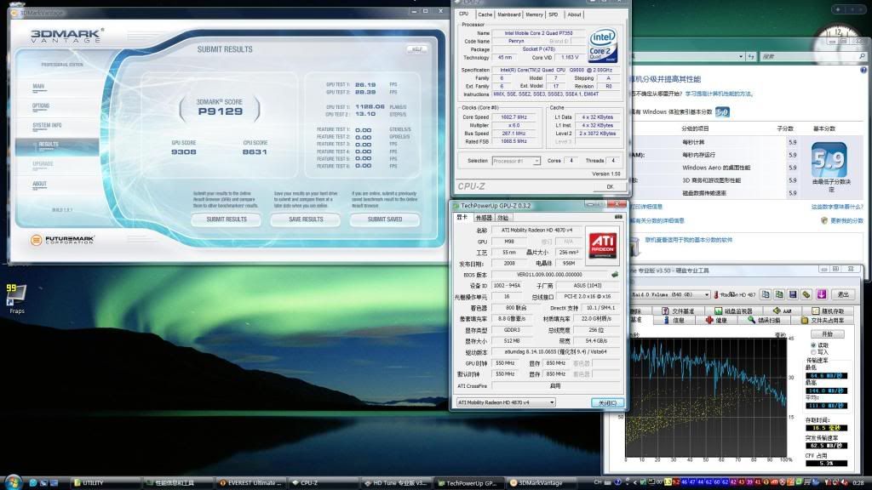872x490 pixels.
Task: Select RESULTS in 3DMark Vantage sidebar
Action: [57, 145]
